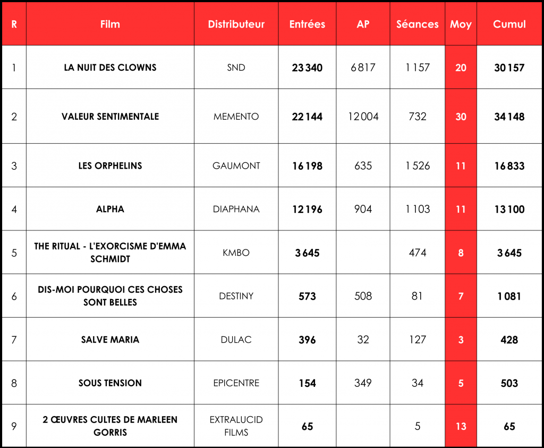The image size is (544, 448).
Task: Click the MEMENTO distributor cell
Action: click(236, 117)
